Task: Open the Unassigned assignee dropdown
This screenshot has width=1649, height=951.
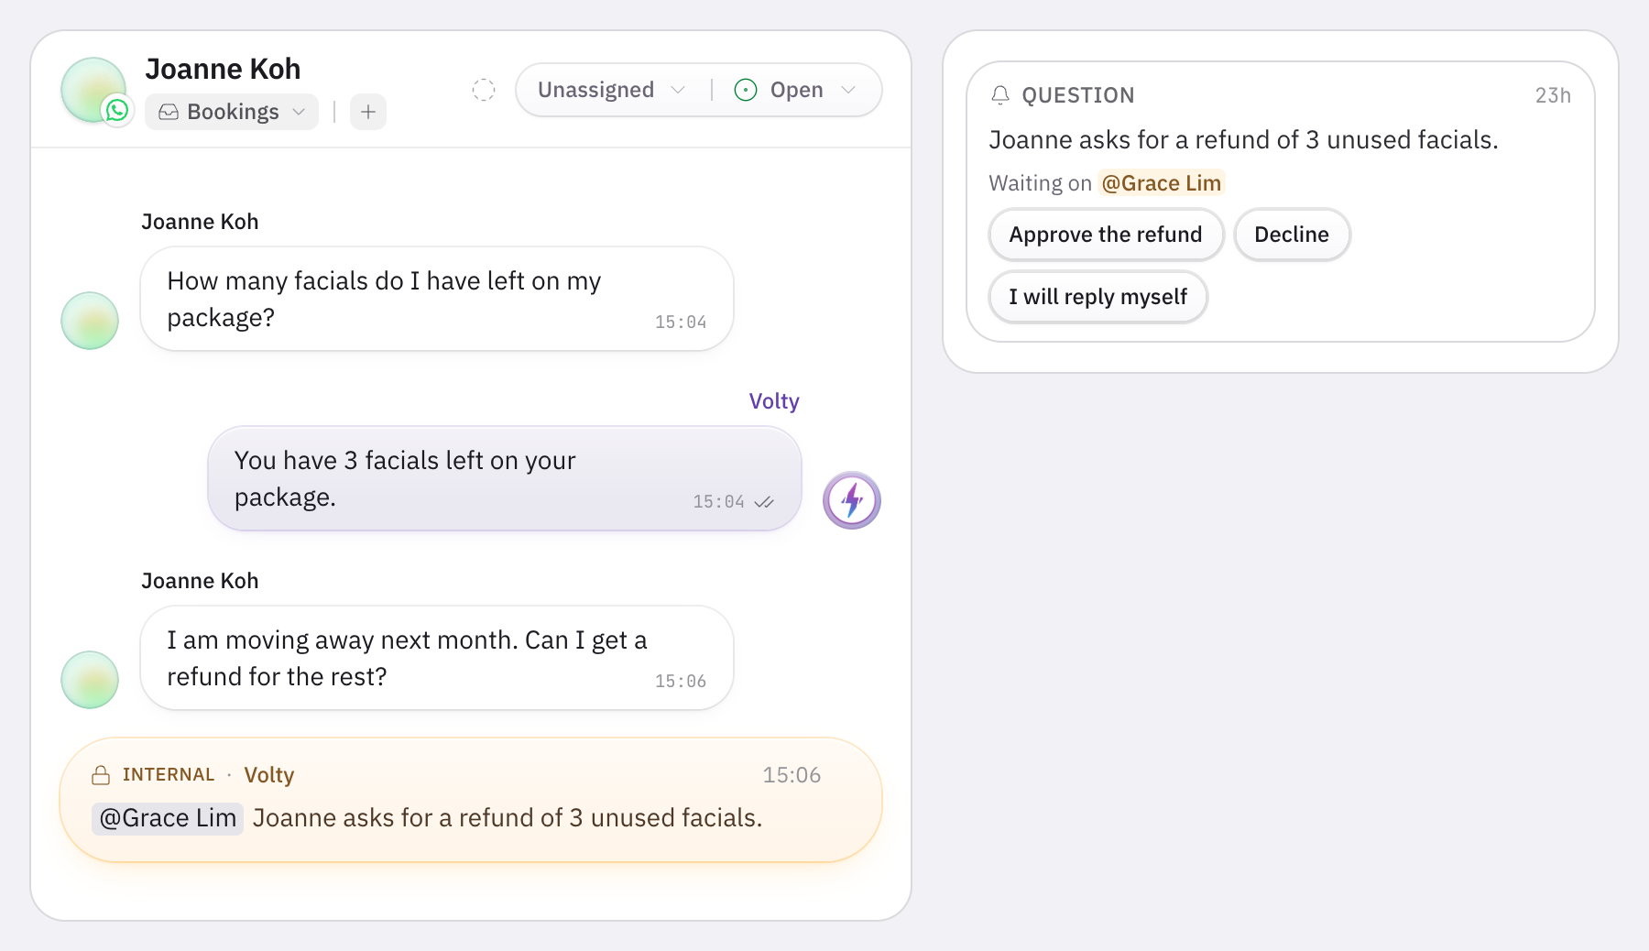Action: coord(611,90)
